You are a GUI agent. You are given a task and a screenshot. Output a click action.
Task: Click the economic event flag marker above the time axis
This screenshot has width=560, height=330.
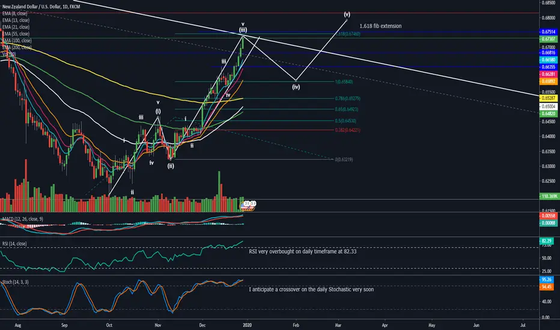click(x=248, y=205)
